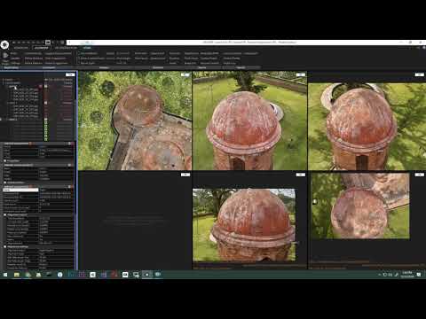
Task: Select bottom-middle side-view dome image
Action: pyautogui.click(x=244, y=225)
